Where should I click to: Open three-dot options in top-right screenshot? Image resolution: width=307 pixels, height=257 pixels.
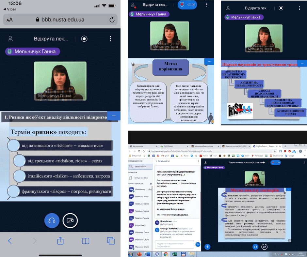pyautogui.click(x=299, y=8)
